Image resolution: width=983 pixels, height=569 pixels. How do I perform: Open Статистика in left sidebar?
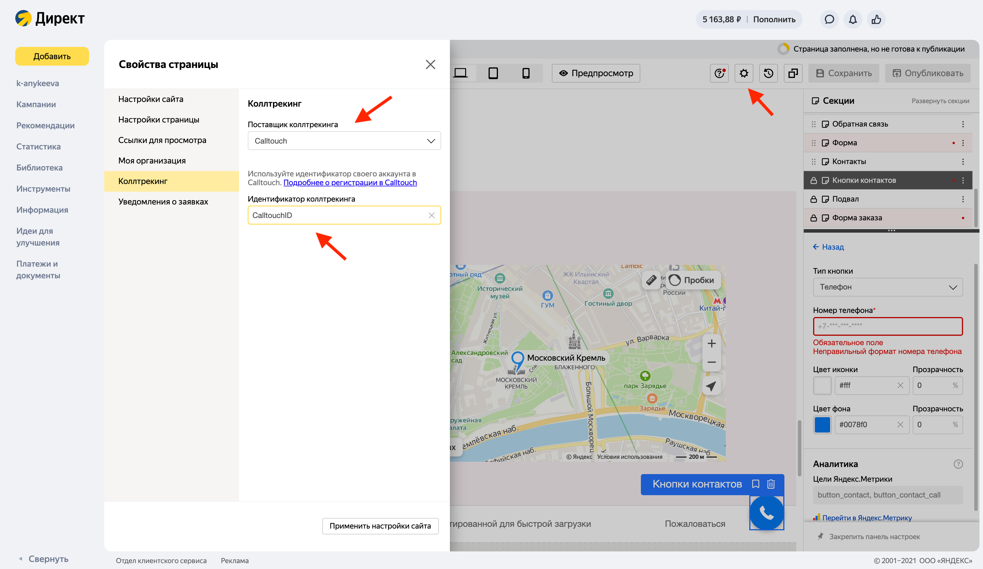38,147
